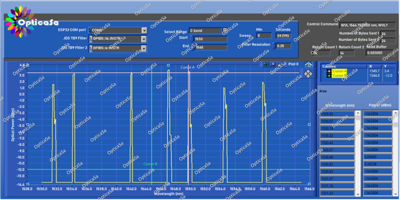Viewport: 400px width, 200px height.
Task: Click the Plot 0 legend line sample
Action: 308,64
